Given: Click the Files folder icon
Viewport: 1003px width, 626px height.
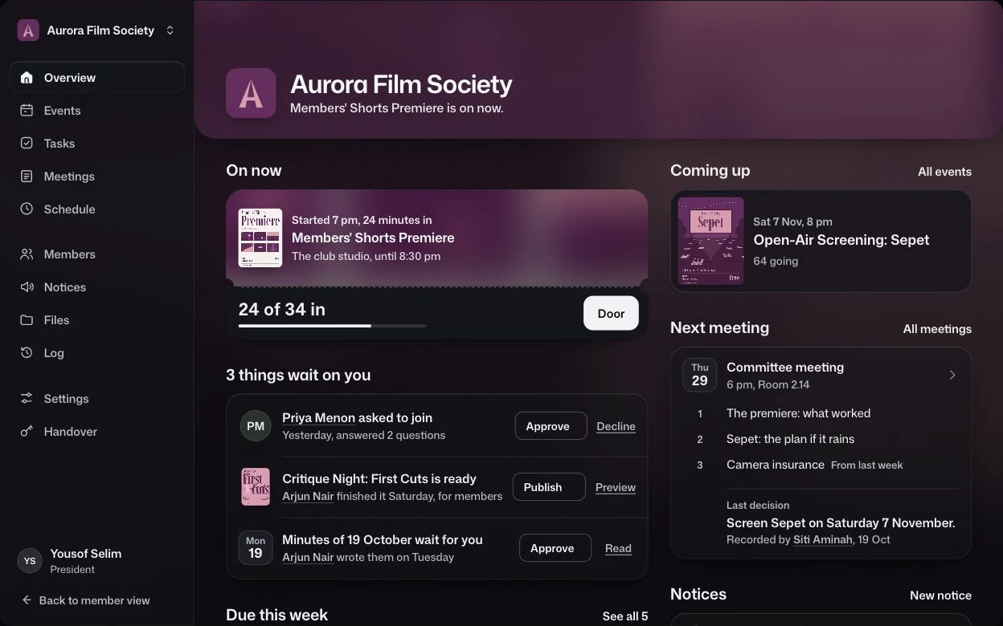Looking at the screenshot, I should pyautogui.click(x=27, y=320).
